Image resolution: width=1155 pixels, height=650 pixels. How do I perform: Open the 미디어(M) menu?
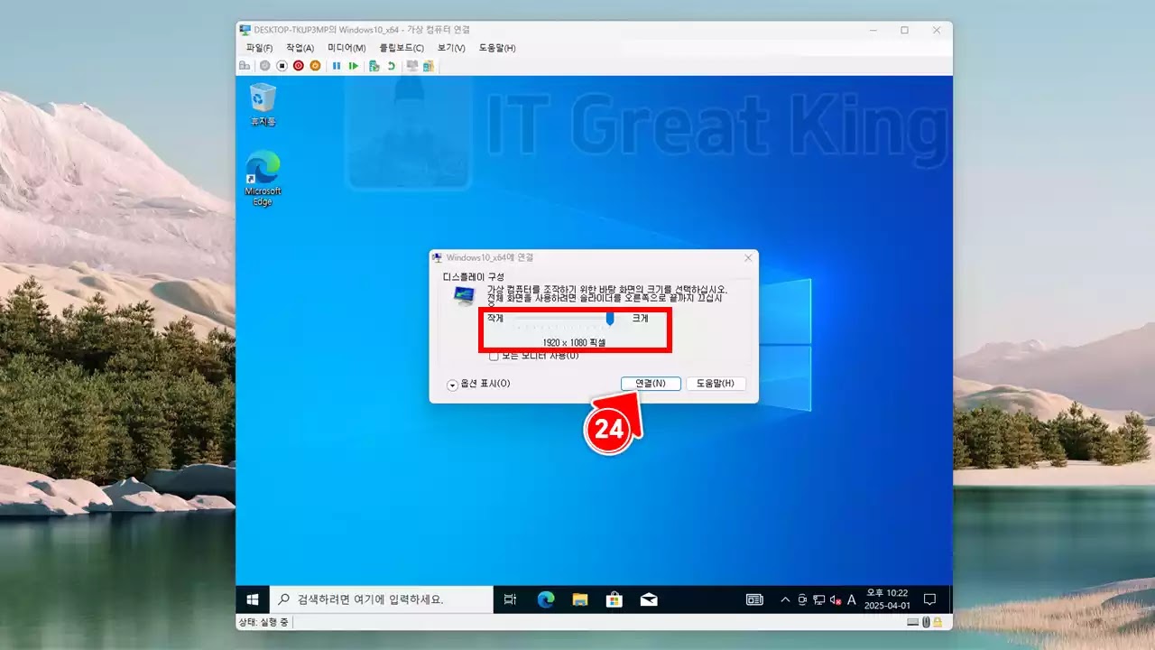coord(346,48)
